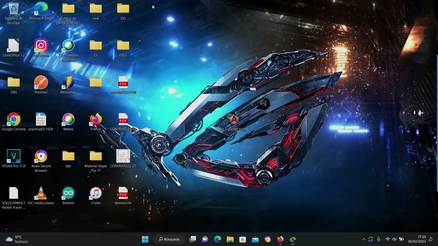Open the weather widget showing 10°C Nublado
438x246 pixels.
tap(17, 239)
